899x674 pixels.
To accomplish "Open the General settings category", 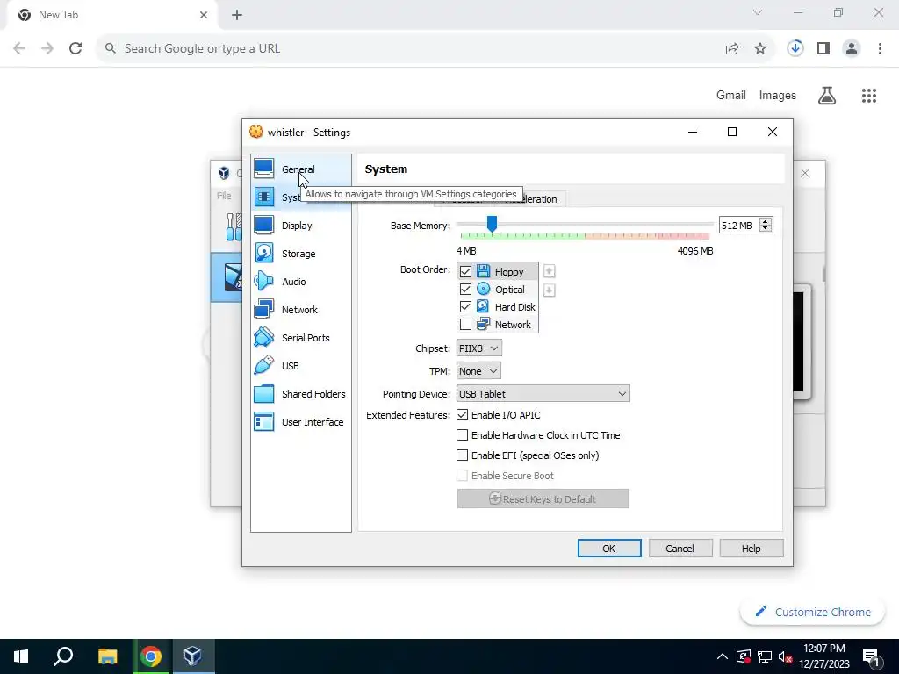I will [x=300, y=169].
